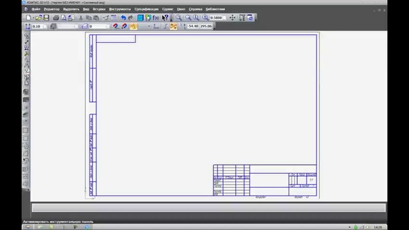The width and height of the screenshot is (409, 230).
Task: Paste from clipboard with the paste icon
Action: pyautogui.click(x=96, y=18)
